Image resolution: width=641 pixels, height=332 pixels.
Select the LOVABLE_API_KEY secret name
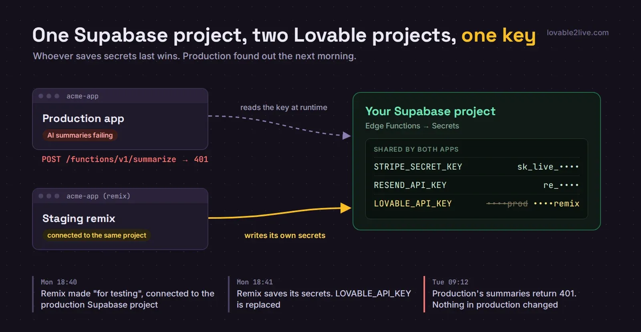coord(413,204)
